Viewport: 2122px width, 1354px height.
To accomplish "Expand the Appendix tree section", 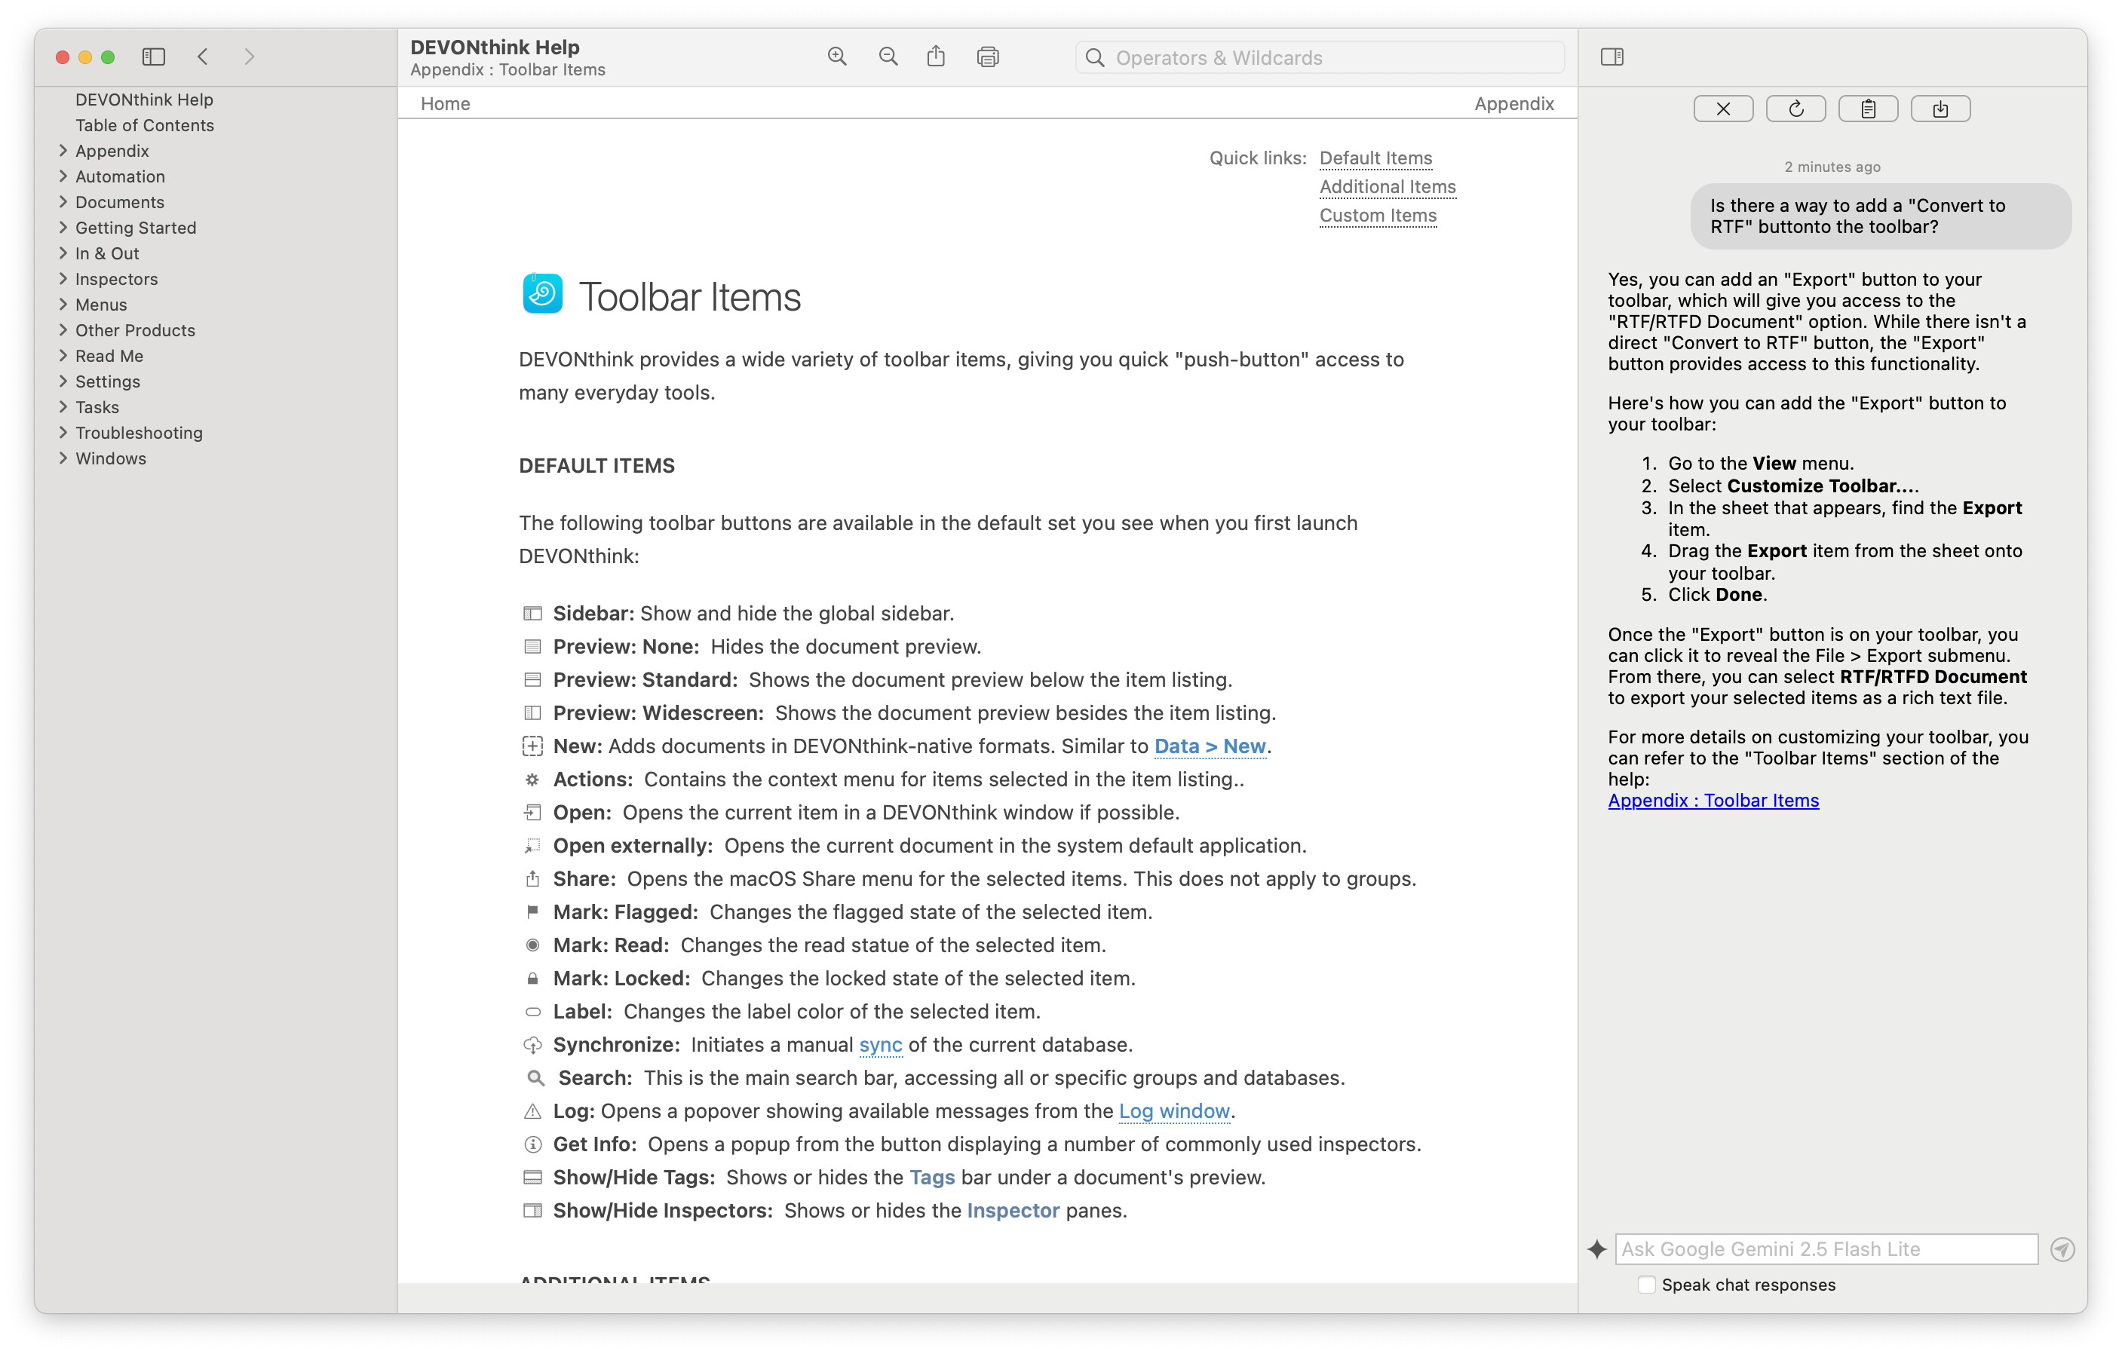I will [x=63, y=151].
